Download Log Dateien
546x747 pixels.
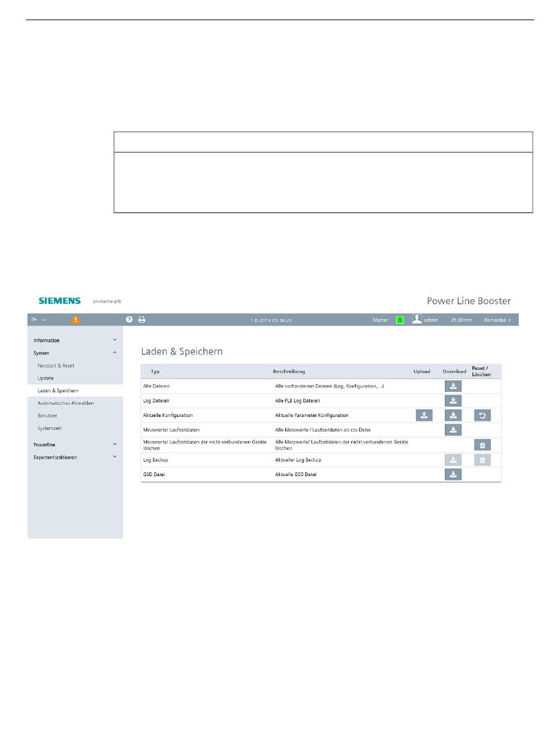(x=453, y=401)
